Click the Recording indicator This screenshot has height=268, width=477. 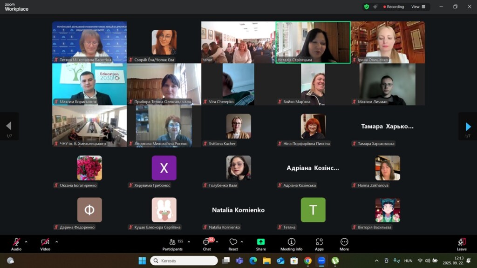point(394,7)
